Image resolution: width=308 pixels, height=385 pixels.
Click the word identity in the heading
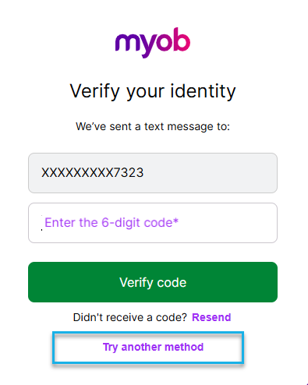(x=203, y=91)
